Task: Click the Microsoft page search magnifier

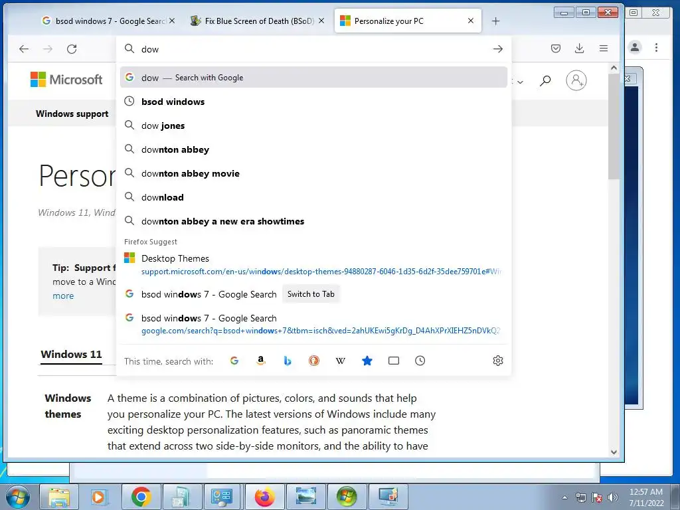Action: click(545, 80)
